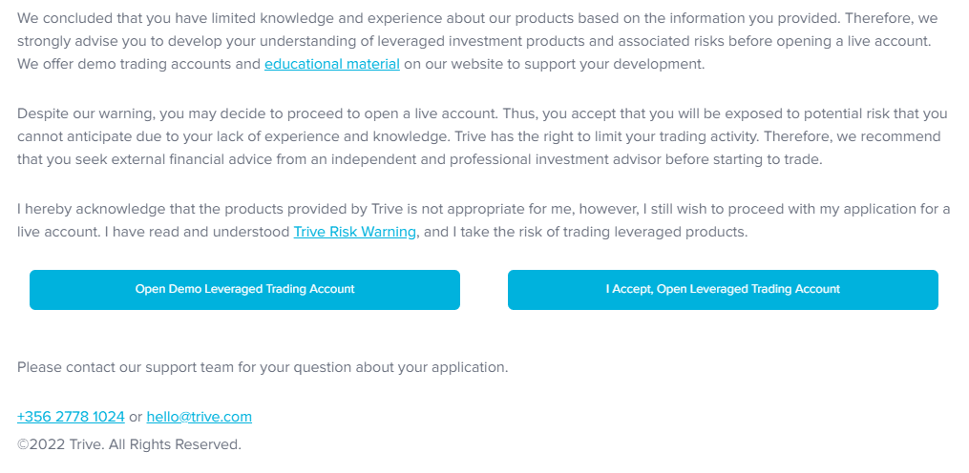Select the support phone number link
969x473 pixels.
point(71,417)
